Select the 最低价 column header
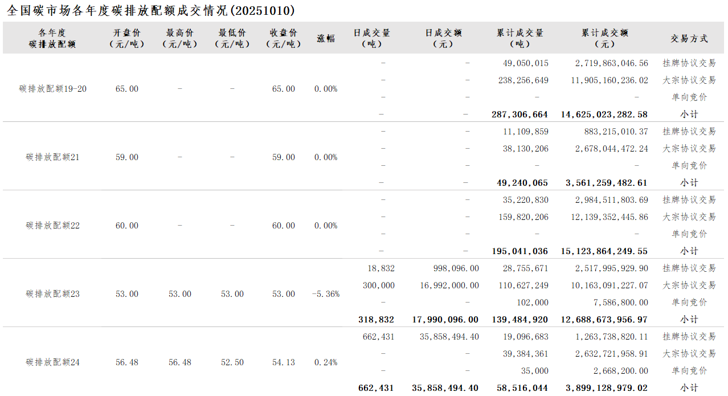Screen dimensions: 728x396 [x=232, y=38]
